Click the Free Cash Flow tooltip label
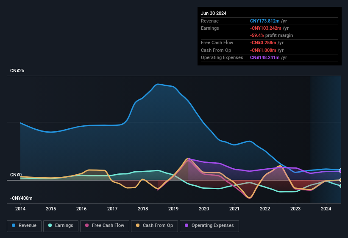 [217, 42]
